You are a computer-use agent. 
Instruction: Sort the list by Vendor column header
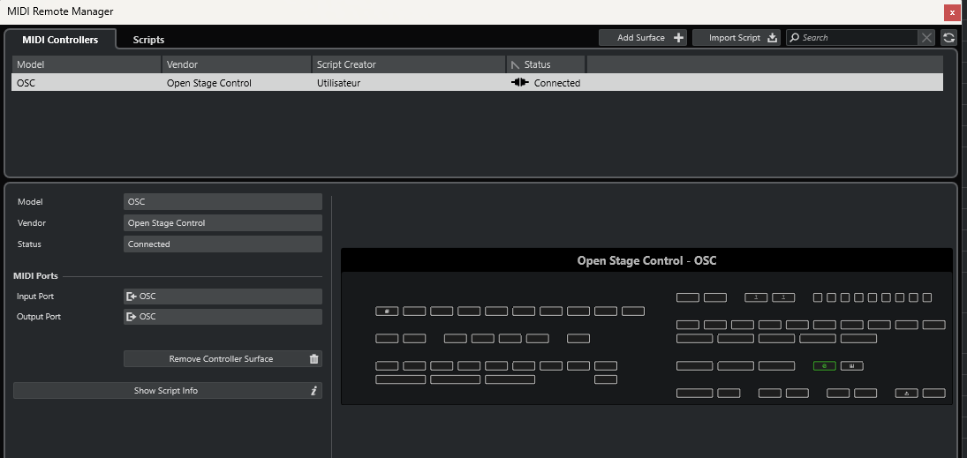click(237, 64)
